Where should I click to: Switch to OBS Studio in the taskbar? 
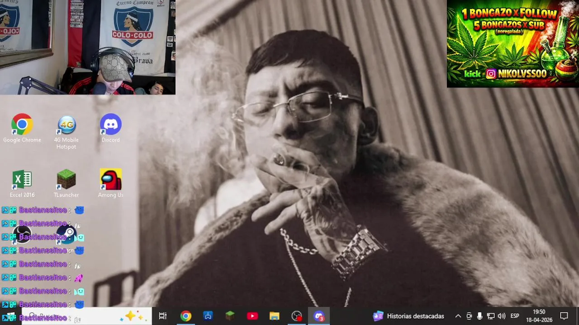coord(297,316)
